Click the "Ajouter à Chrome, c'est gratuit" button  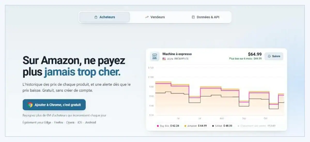[54, 105]
